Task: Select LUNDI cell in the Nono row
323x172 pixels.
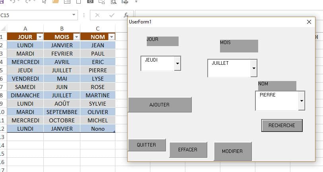Action: 25,129
